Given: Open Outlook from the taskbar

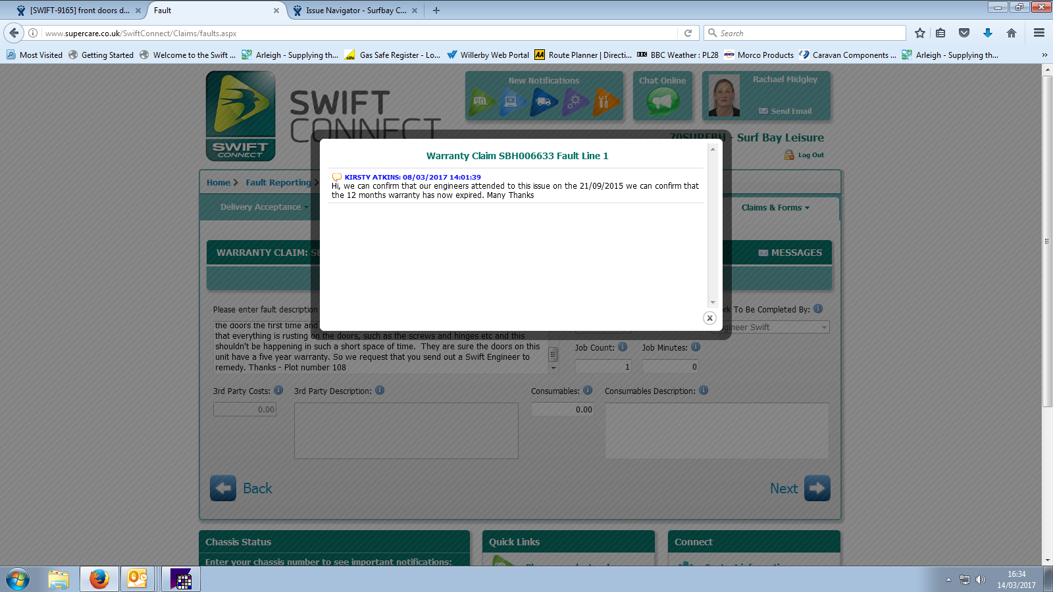Looking at the screenshot, I should click(138, 580).
